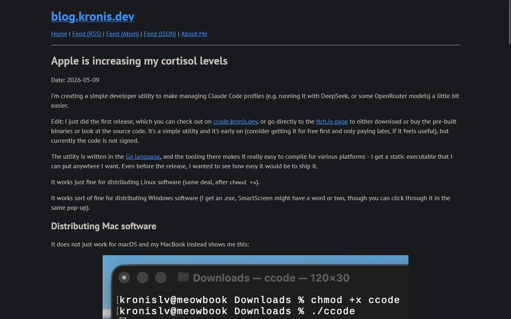Follow the ccode.kronis.dev link
Screen dimensions: 511x319
[x=235, y=122]
